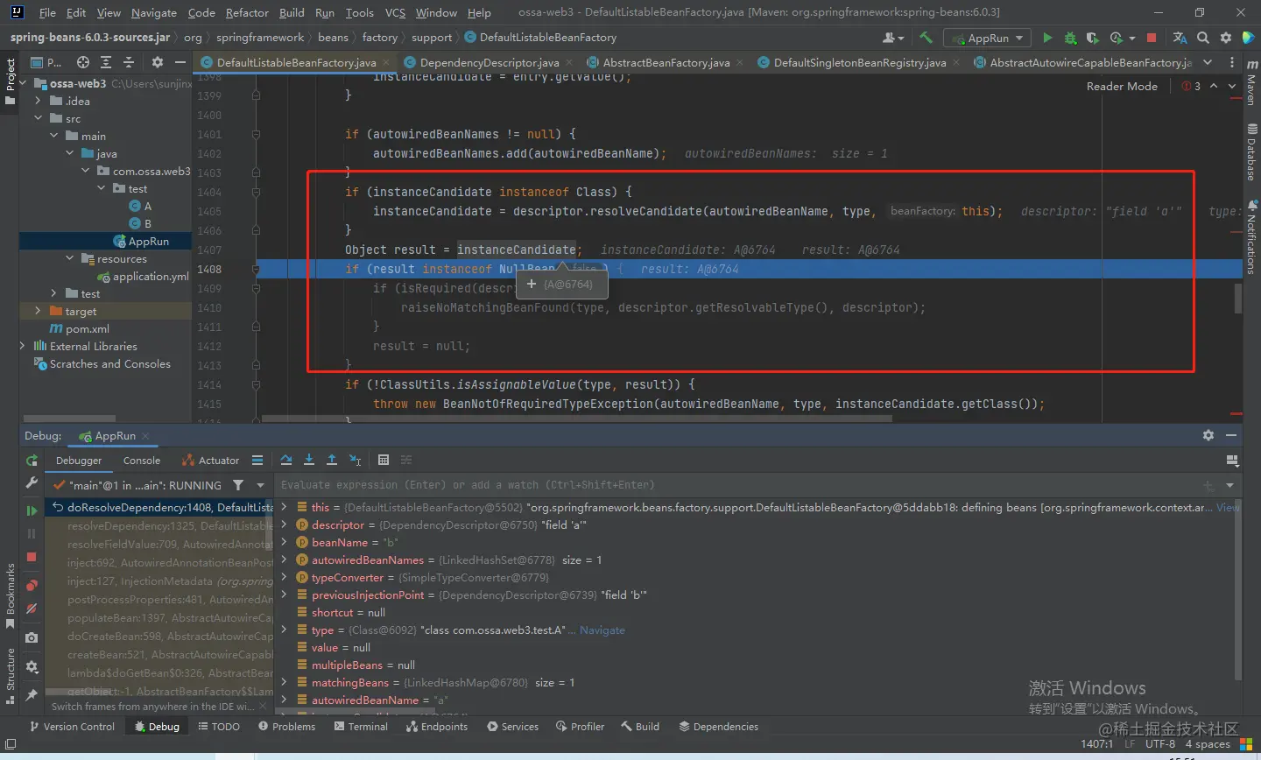Open the thread filter funnel icon

coord(238,485)
